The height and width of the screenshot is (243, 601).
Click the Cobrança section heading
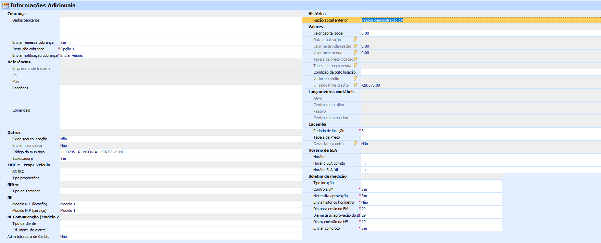[x=16, y=14]
